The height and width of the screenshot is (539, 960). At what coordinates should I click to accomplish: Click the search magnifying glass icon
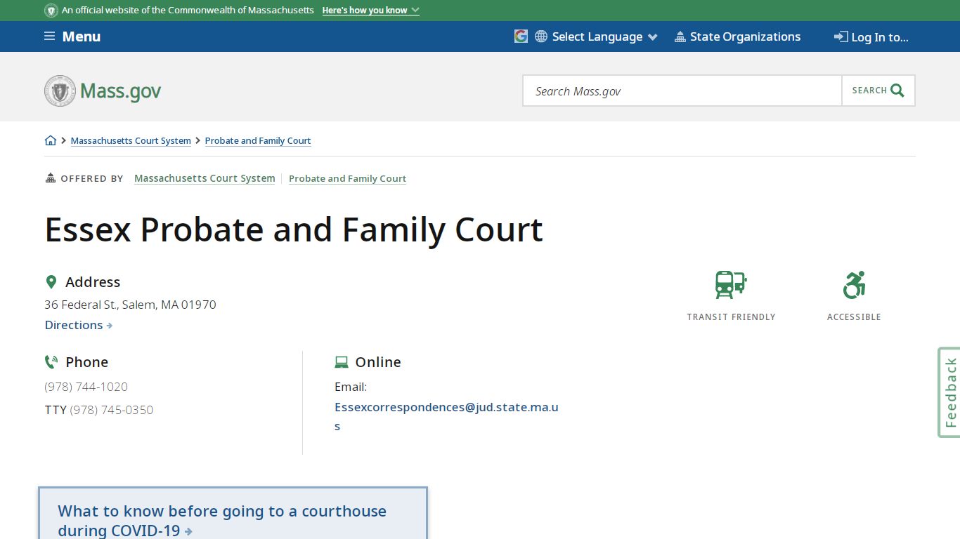[897, 91]
